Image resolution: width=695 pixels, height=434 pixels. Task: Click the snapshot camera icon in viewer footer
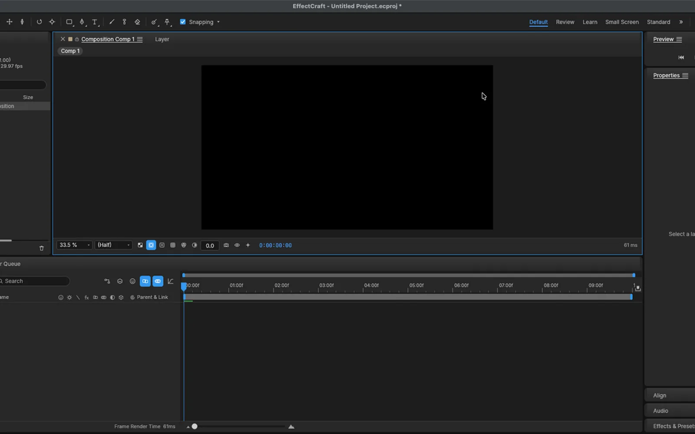pos(226,245)
